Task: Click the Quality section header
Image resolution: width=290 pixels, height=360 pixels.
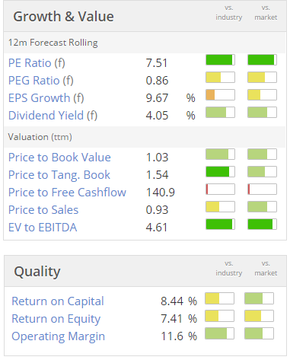Action: coord(37,272)
